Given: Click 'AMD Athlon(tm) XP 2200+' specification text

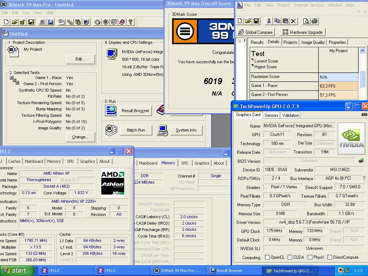Looking at the screenshot, I should [x=74, y=201].
